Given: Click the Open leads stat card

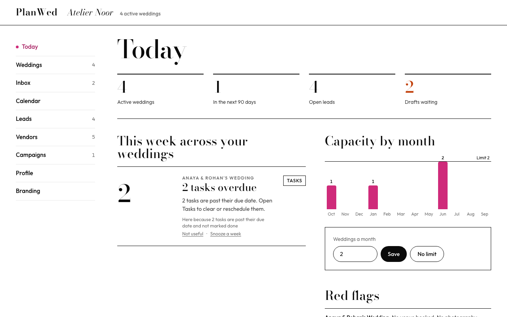Looking at the screenshot, I should click(x=352, y=90).
